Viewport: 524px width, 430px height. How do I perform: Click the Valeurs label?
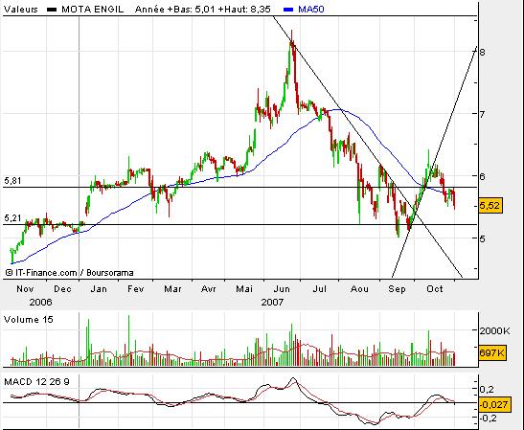pos(21,9)
